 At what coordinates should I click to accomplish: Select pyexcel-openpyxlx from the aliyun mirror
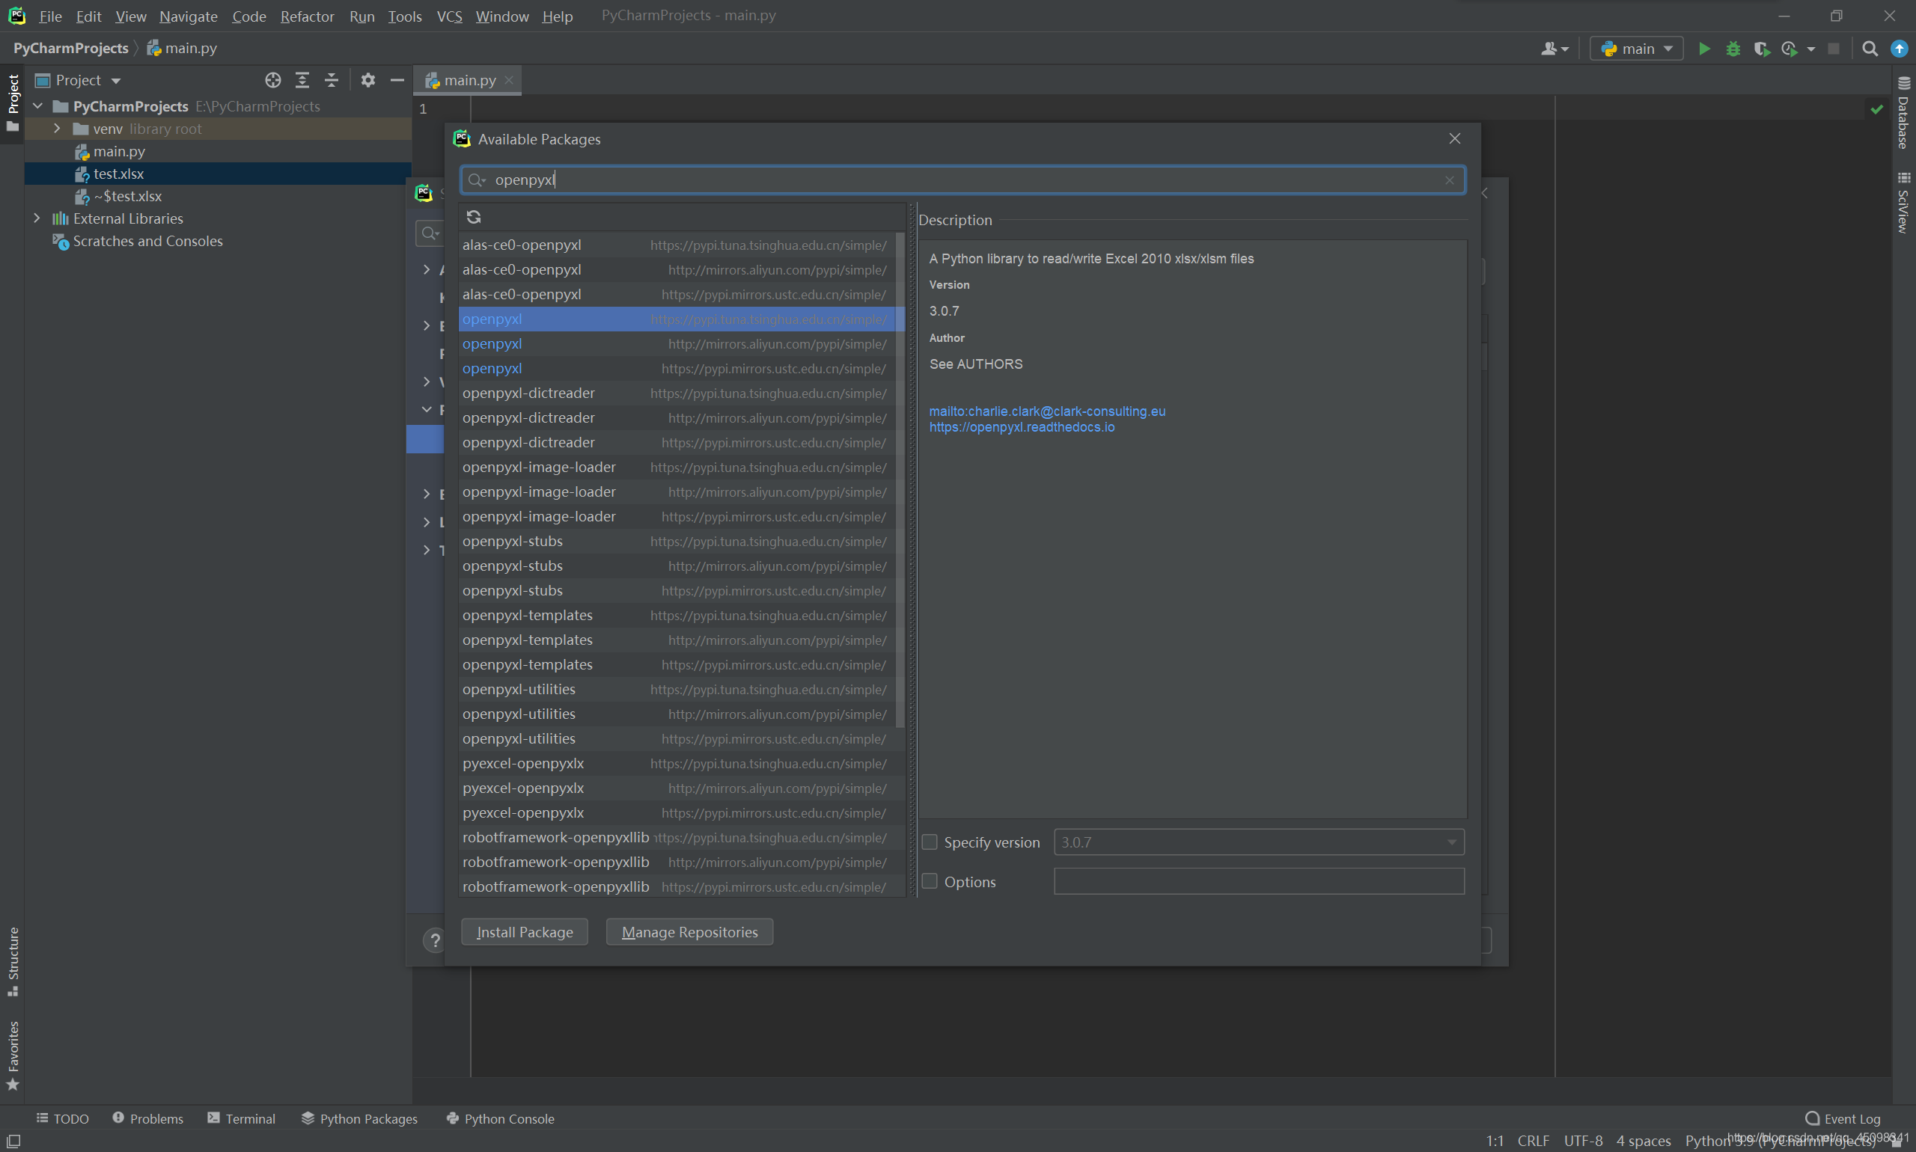click(x=677, y=788)
